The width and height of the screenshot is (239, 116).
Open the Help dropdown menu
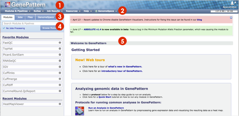88,11
